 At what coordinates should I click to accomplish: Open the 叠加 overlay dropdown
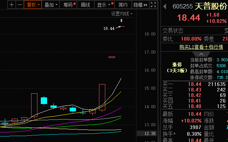coord(51,5)
